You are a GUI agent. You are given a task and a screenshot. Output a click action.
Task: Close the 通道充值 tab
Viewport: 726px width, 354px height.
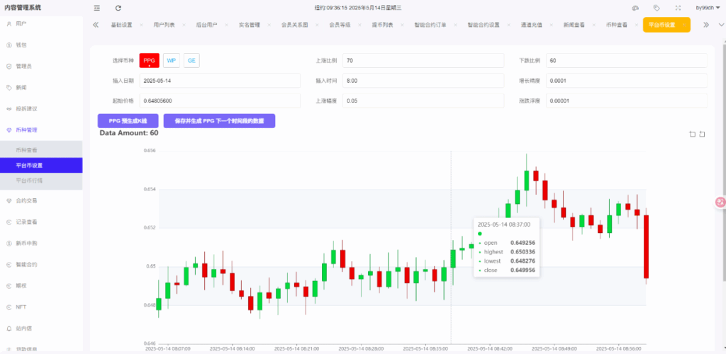point(552,25)
